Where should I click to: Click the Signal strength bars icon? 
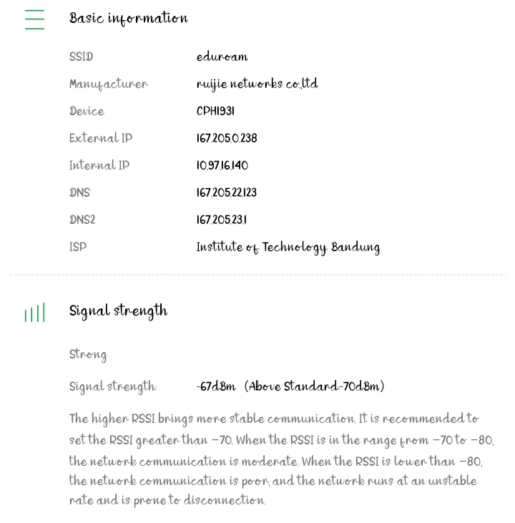pyautogui.click(x=34, y=313)
